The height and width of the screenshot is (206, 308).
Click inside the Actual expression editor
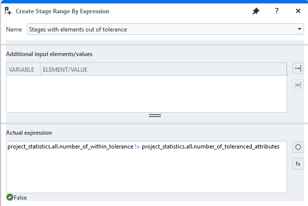(x=146, y=172)
